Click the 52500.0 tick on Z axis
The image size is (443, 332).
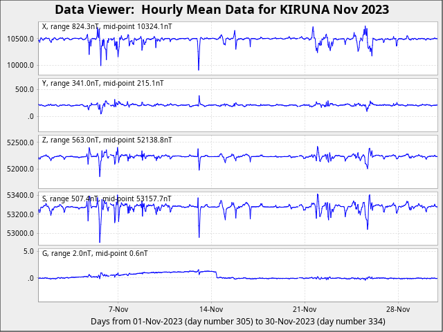click(x=20, y=142)
